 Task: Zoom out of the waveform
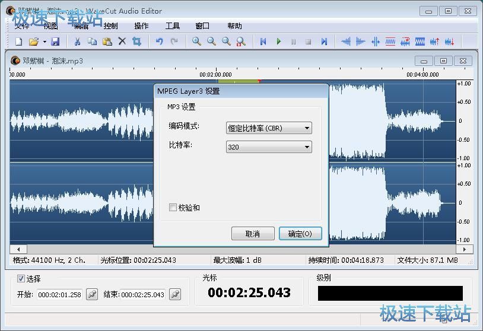point(211,42)
